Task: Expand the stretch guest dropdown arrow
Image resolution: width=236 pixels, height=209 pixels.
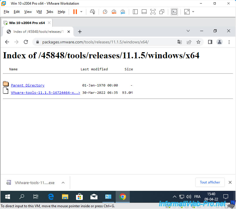Action: 193,12
